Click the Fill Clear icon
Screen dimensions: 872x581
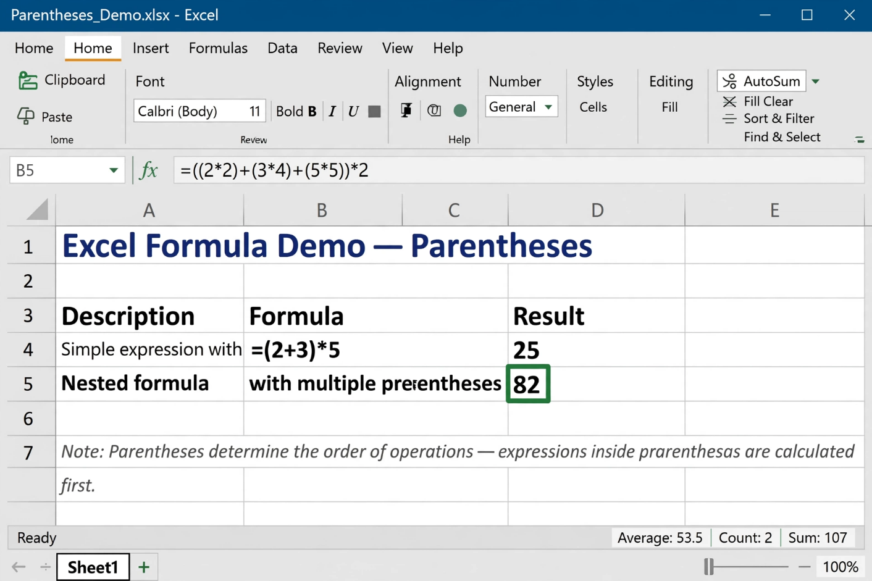(729, 101)
